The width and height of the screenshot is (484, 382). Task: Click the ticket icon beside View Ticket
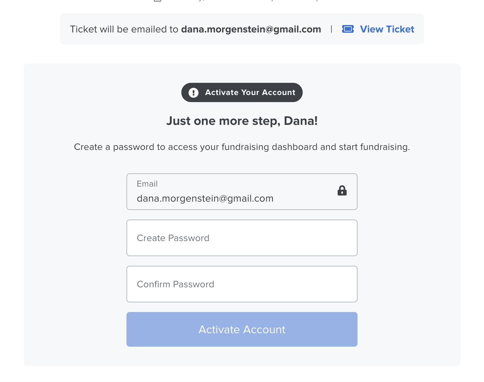point(348,29)
